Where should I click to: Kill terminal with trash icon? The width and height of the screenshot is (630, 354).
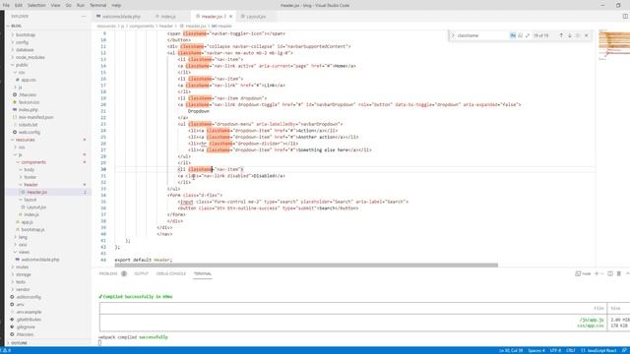point(619,273)
